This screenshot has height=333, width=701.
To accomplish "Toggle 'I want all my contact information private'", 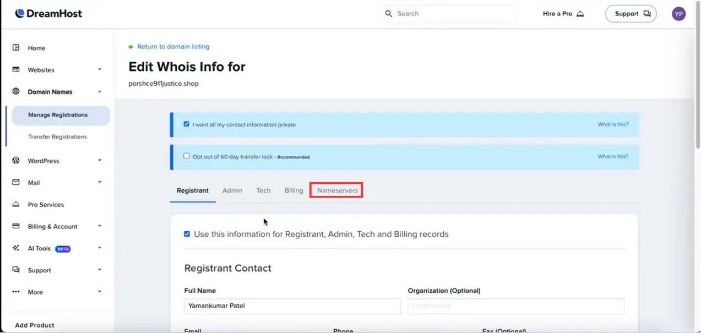I will click(x=187, y=124).
